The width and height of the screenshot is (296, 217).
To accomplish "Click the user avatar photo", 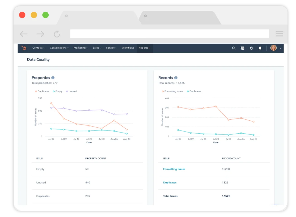I will coord(273,48).
